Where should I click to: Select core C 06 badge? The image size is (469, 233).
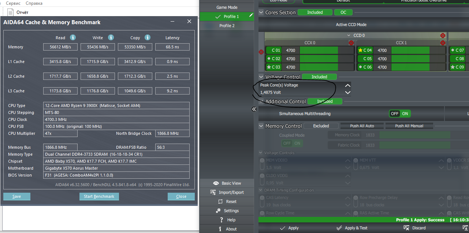click(365, 67)
